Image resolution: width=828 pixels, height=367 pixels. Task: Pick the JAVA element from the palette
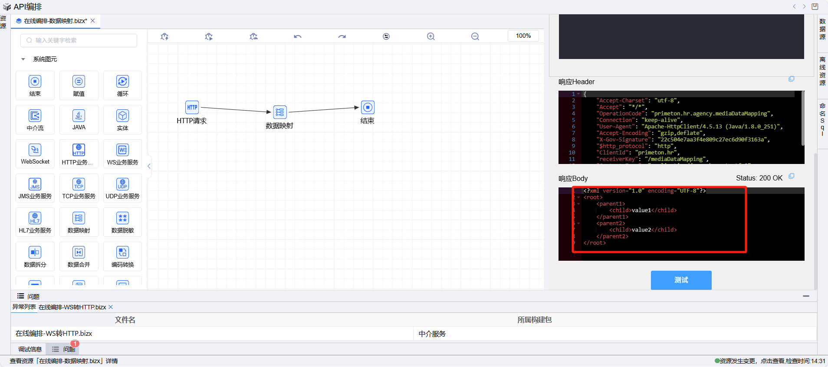pyautogui.click(x=79, y=120)
